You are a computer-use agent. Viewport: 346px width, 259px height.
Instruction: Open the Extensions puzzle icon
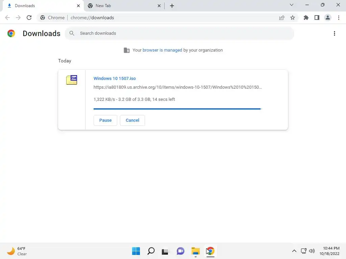(306, 18)
